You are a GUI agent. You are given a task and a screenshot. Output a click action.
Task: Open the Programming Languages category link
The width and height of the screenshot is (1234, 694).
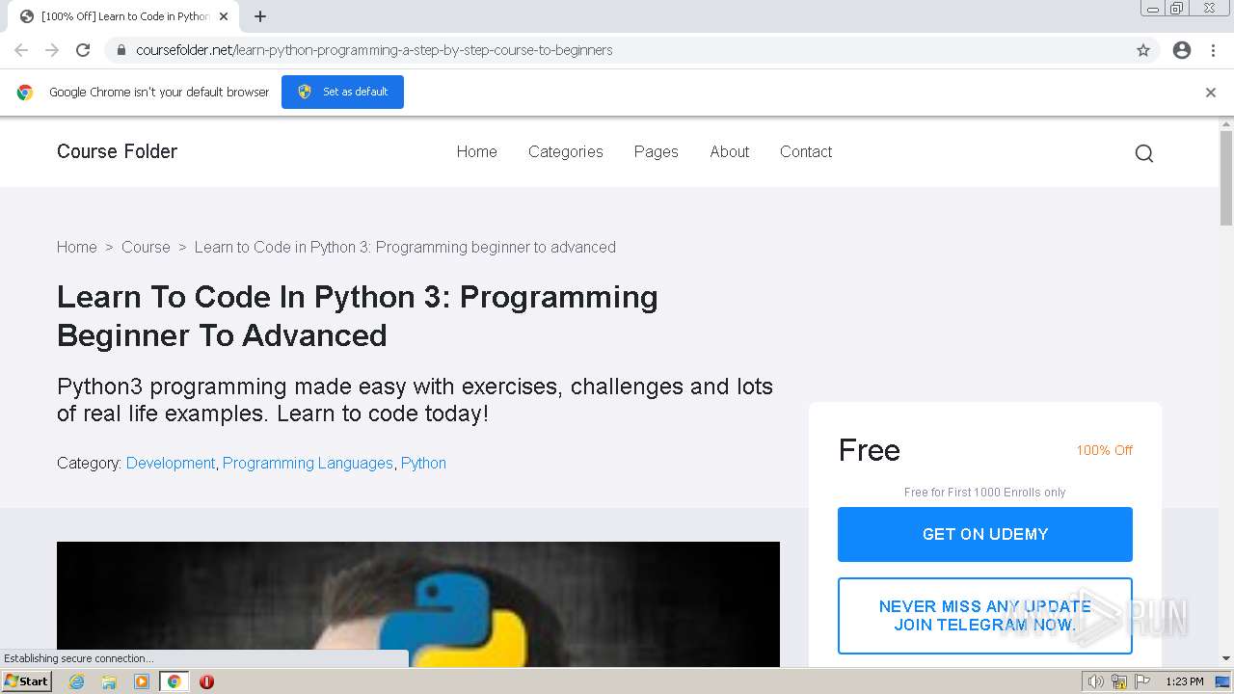(x=308, y=463)
